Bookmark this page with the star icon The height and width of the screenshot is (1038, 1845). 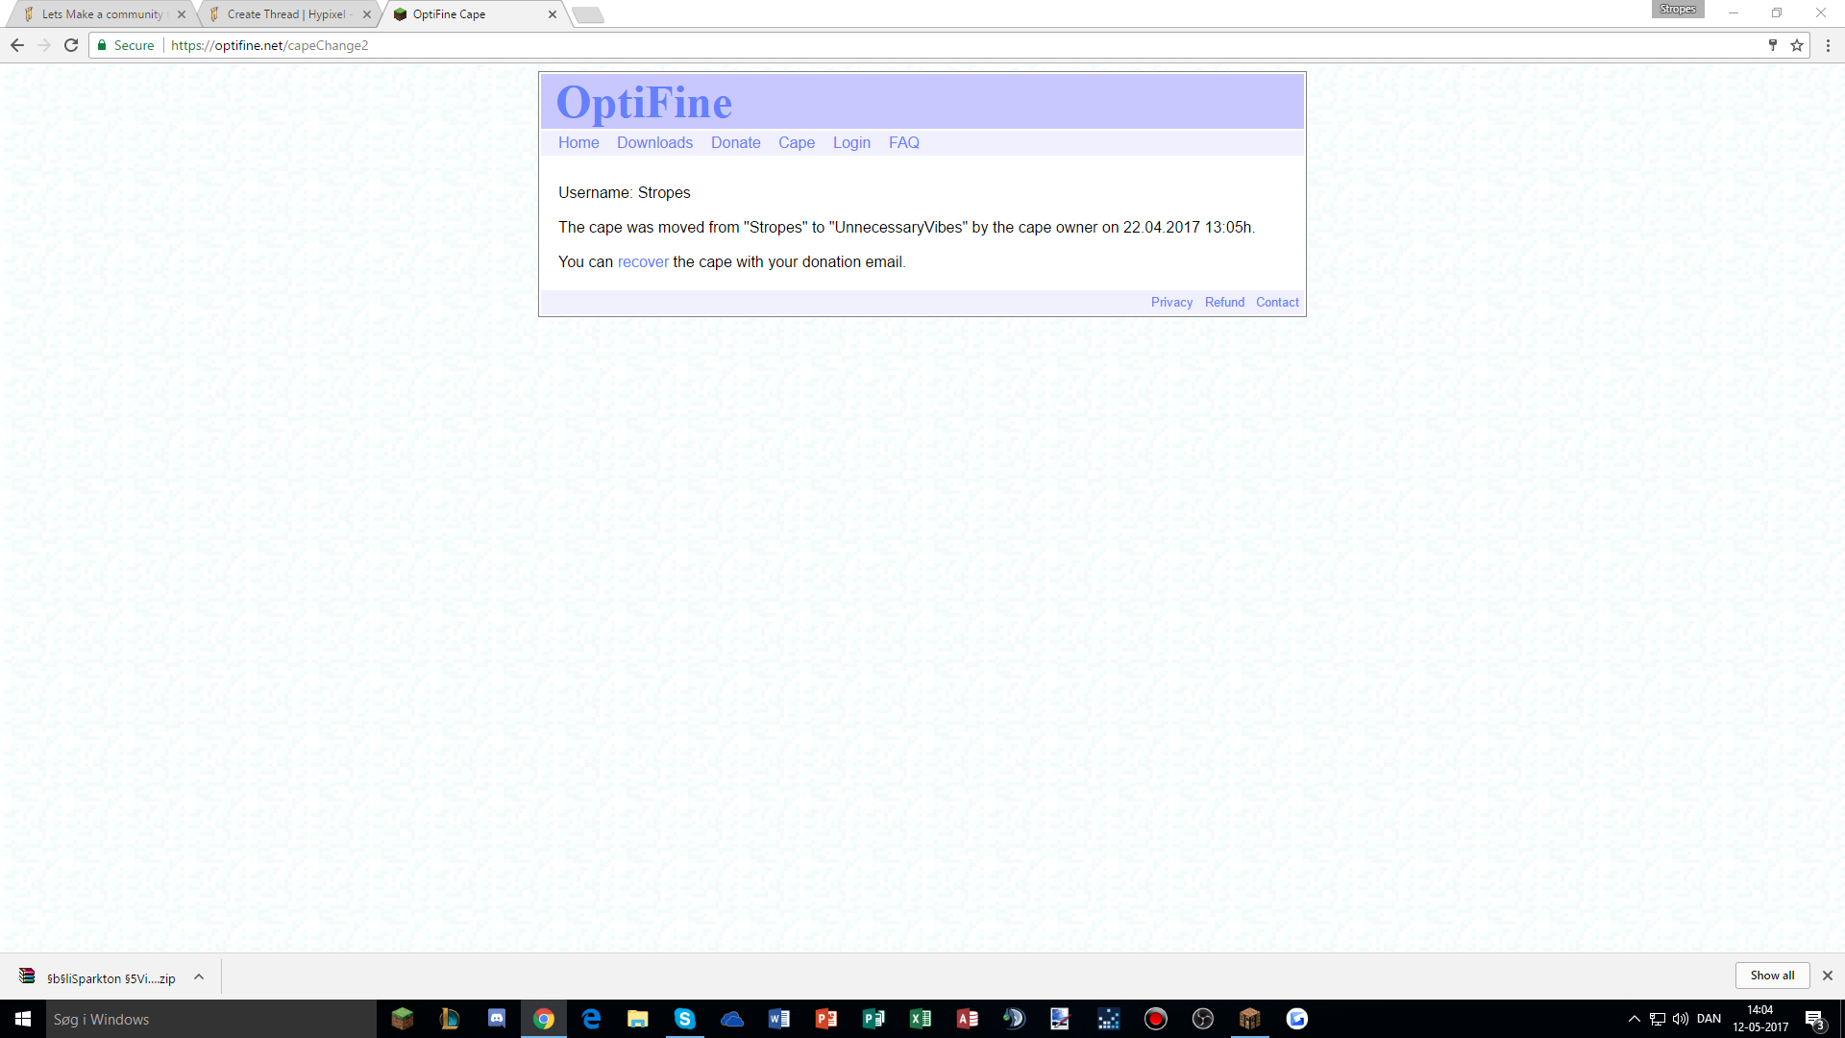pyautogui.click(x=1796, y=45)
